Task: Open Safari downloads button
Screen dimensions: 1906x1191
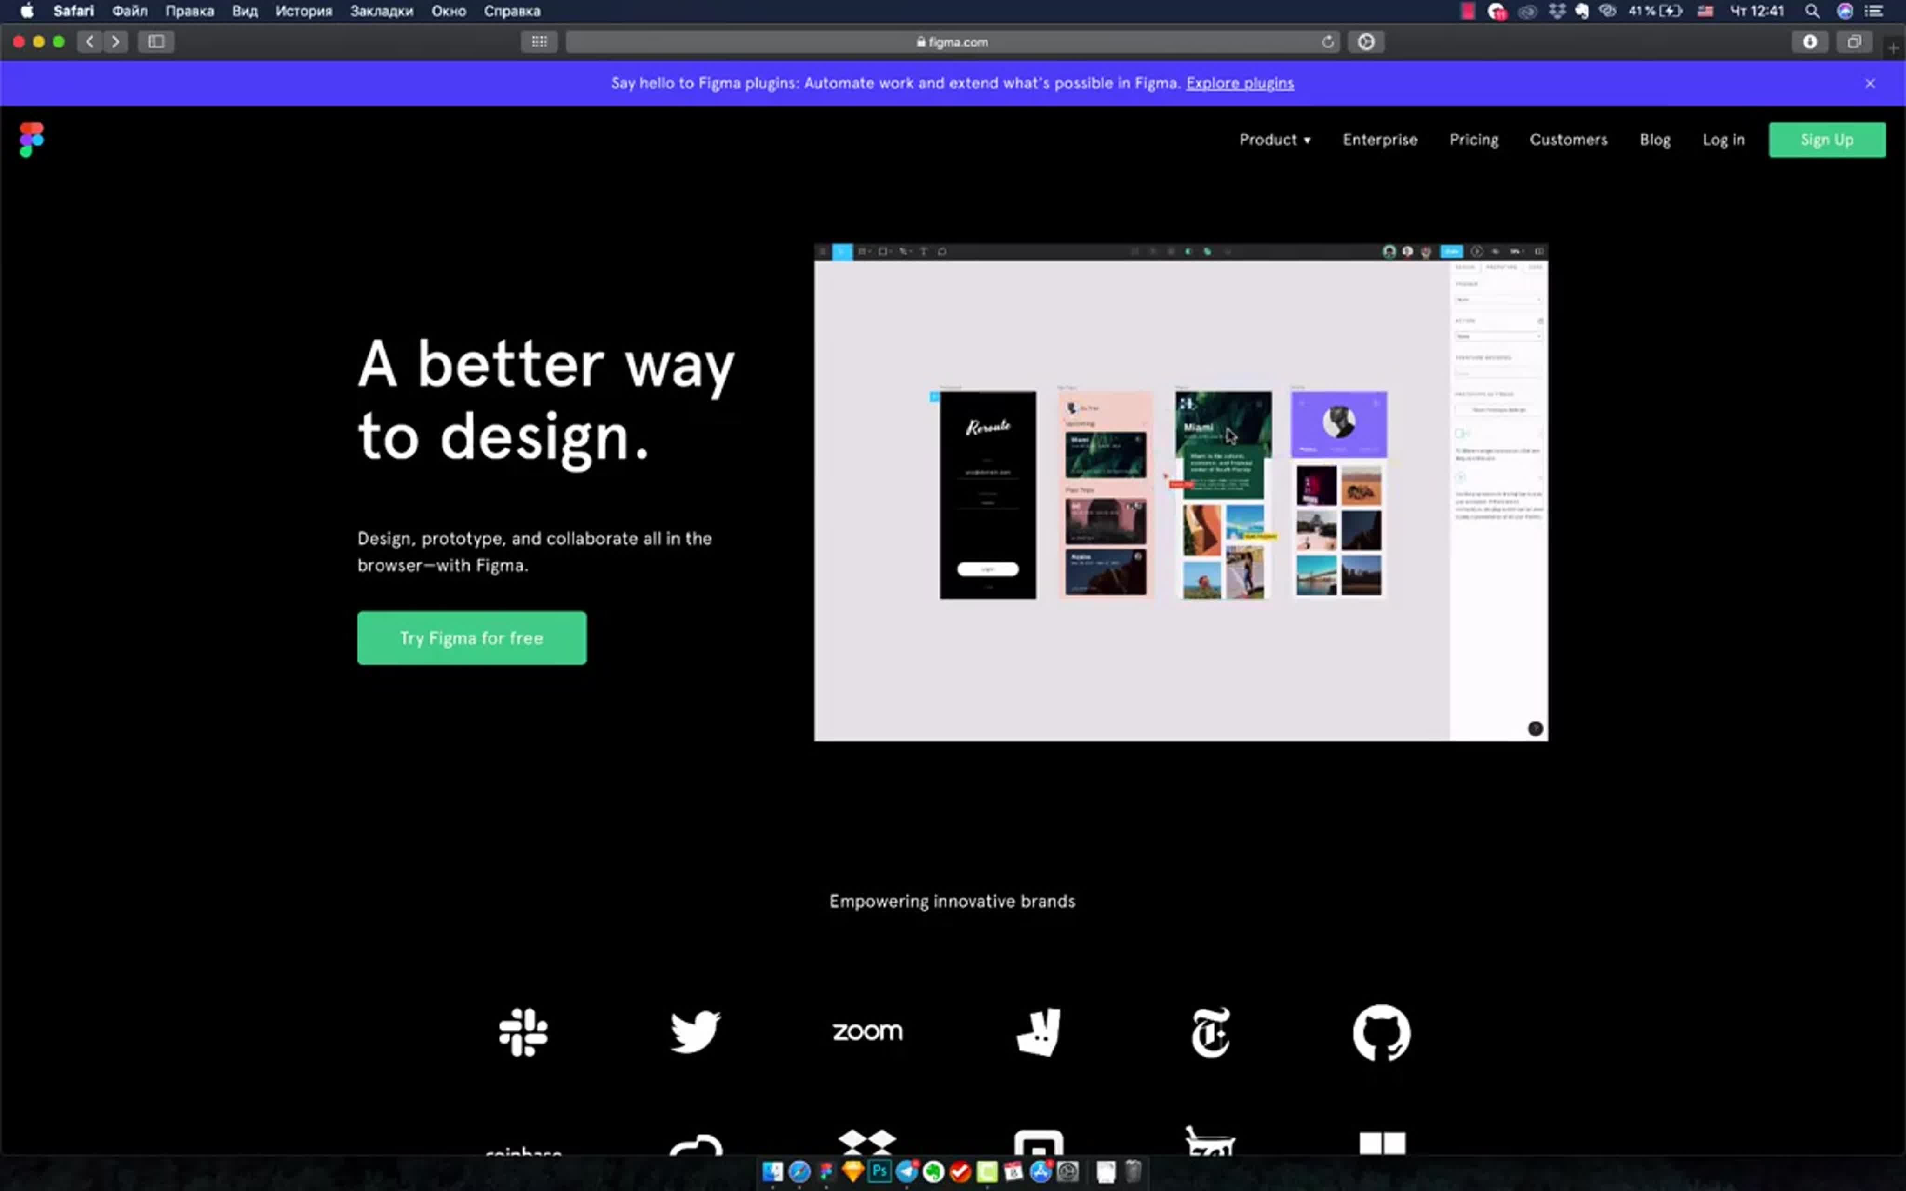Action: [1810, 42]
